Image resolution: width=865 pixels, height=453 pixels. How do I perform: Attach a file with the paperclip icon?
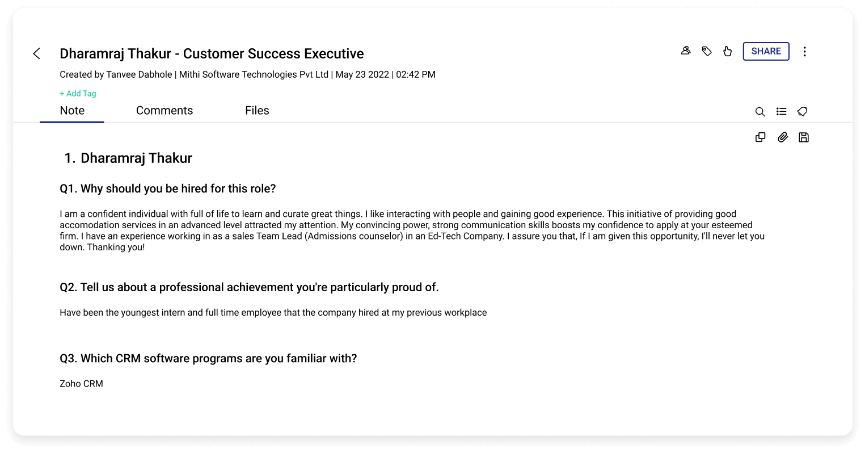pos(783,137)
